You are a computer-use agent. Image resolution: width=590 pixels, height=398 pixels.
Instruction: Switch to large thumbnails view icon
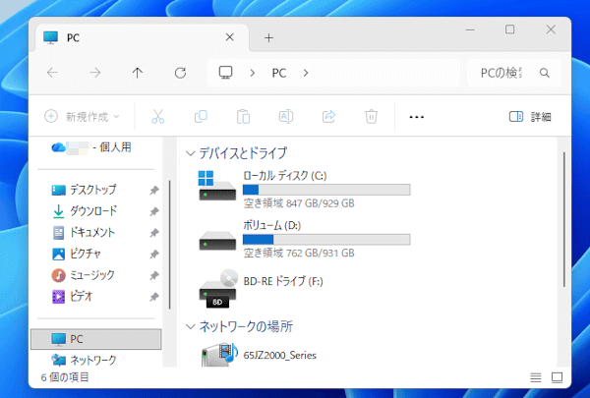(557, 377)
